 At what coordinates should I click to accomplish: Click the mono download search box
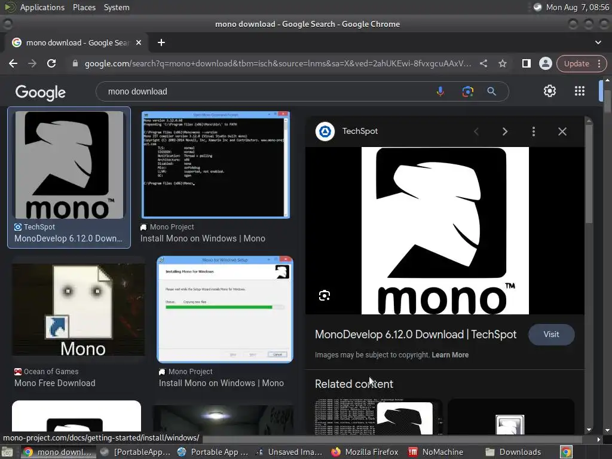point(265,91)
